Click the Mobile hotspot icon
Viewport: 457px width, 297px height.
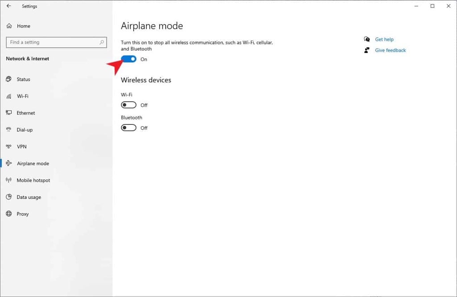pos(8,180)
